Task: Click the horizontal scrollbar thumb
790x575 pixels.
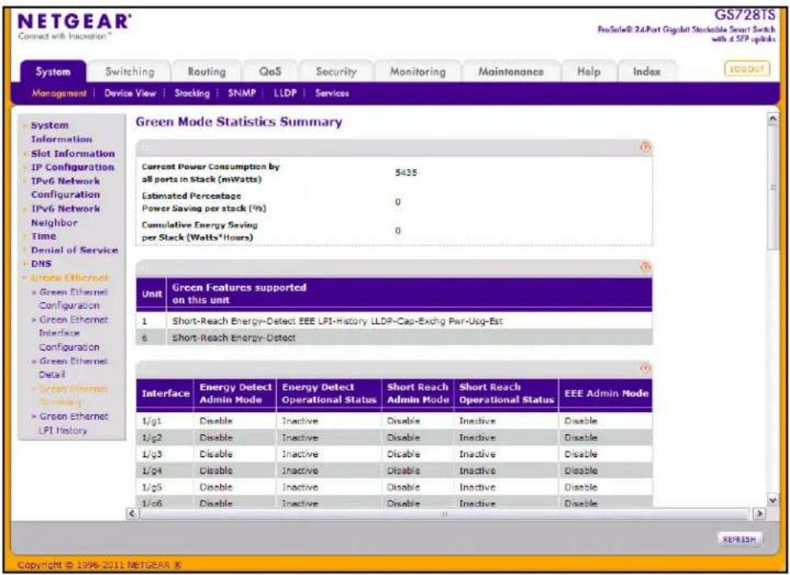Action: [x=444, y=513]
